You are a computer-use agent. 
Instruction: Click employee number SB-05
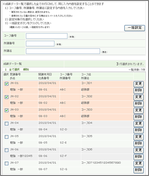43,143
